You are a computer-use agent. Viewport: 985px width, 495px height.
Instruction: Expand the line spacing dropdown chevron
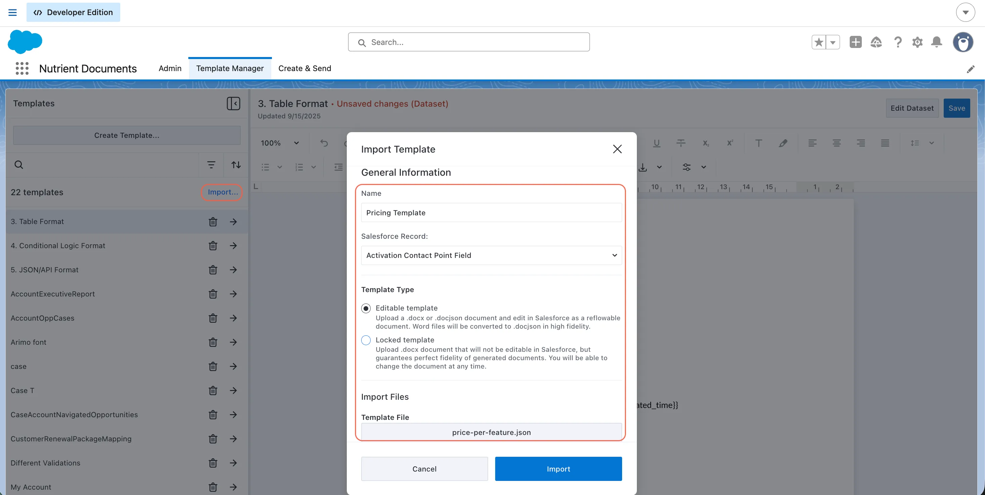click(x=932, y=143)
